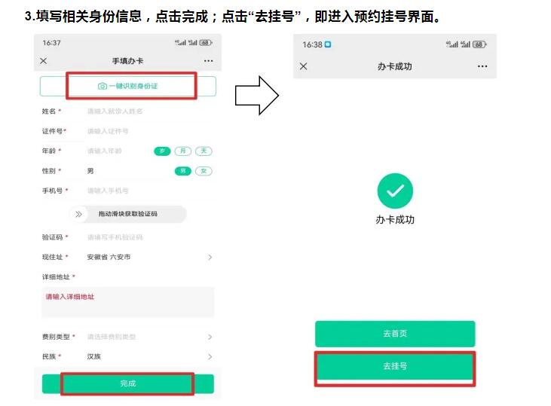Click the double-arrow slider handle icon
The image size is (551, 406).
(78, 214)
